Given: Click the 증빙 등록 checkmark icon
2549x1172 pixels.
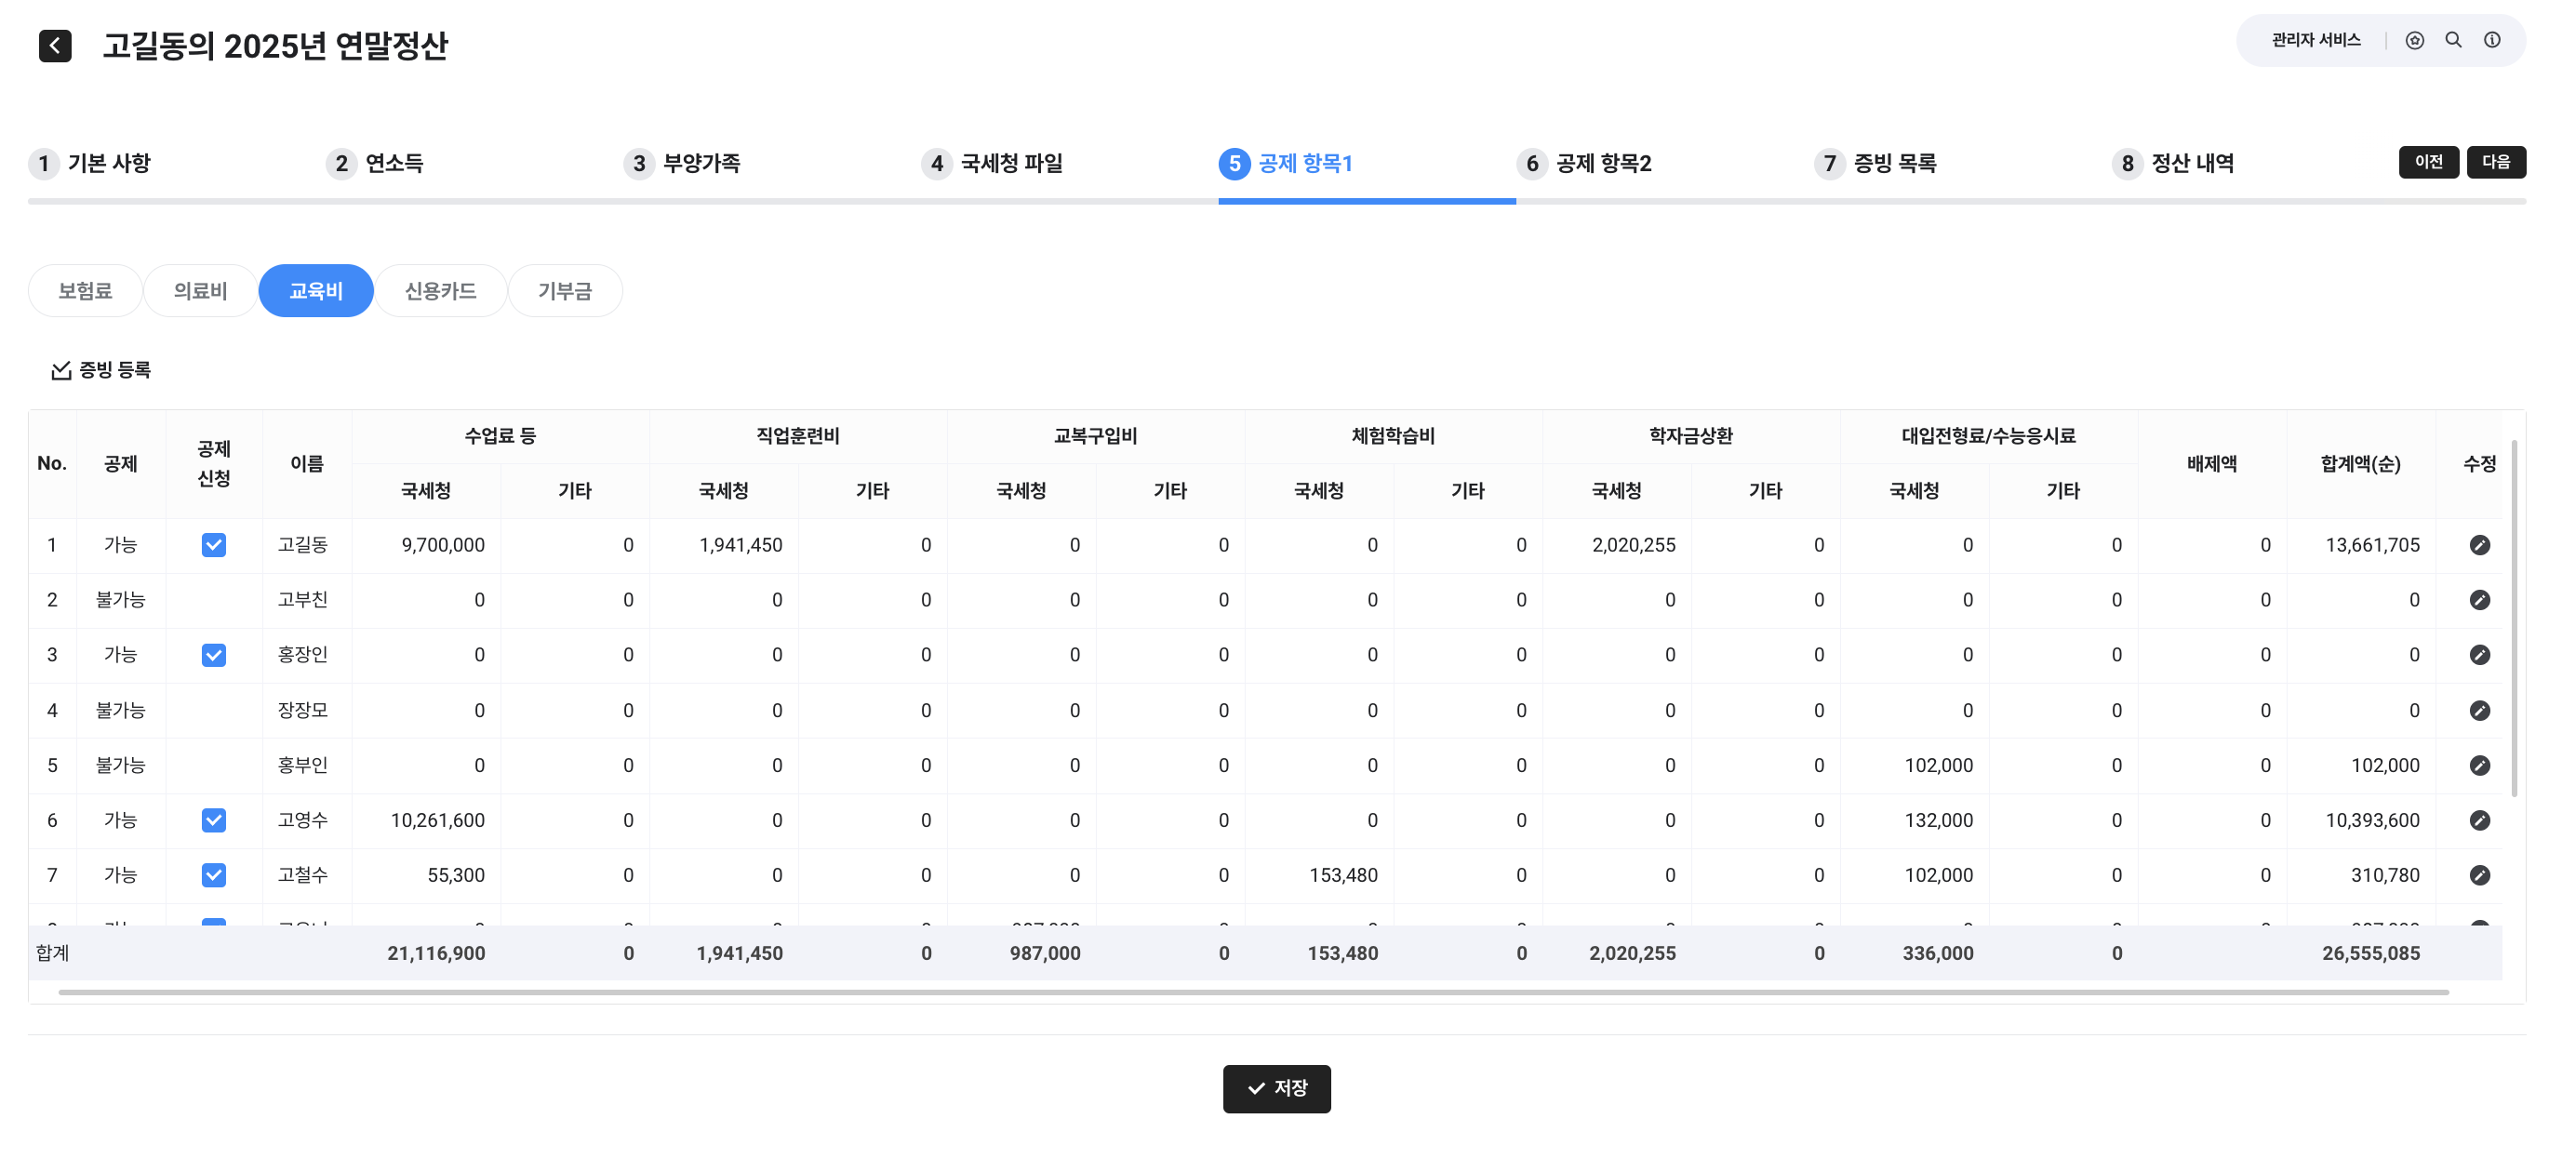Looking at the screenshot, I should (x=61, y=370).
